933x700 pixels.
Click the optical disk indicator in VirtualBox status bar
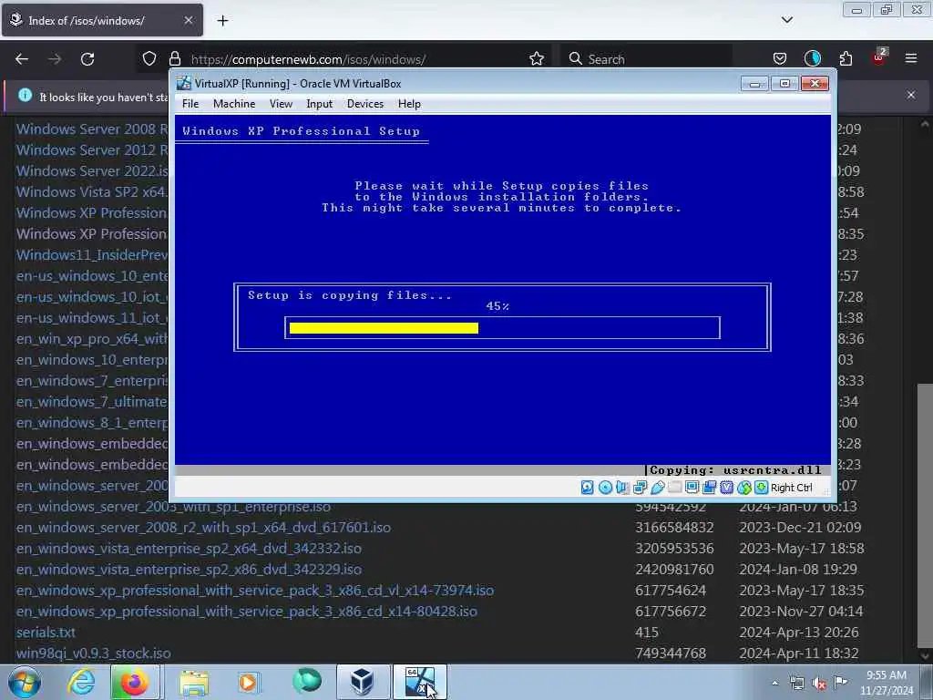pos(605,488)
